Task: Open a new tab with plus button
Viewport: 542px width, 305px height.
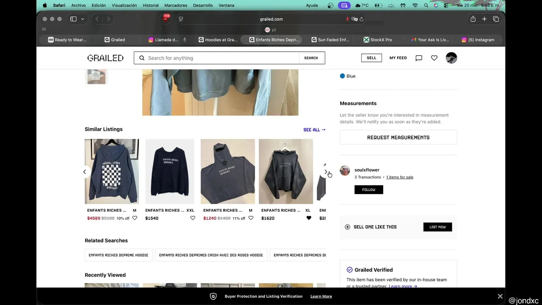Action: click(484, 19)
